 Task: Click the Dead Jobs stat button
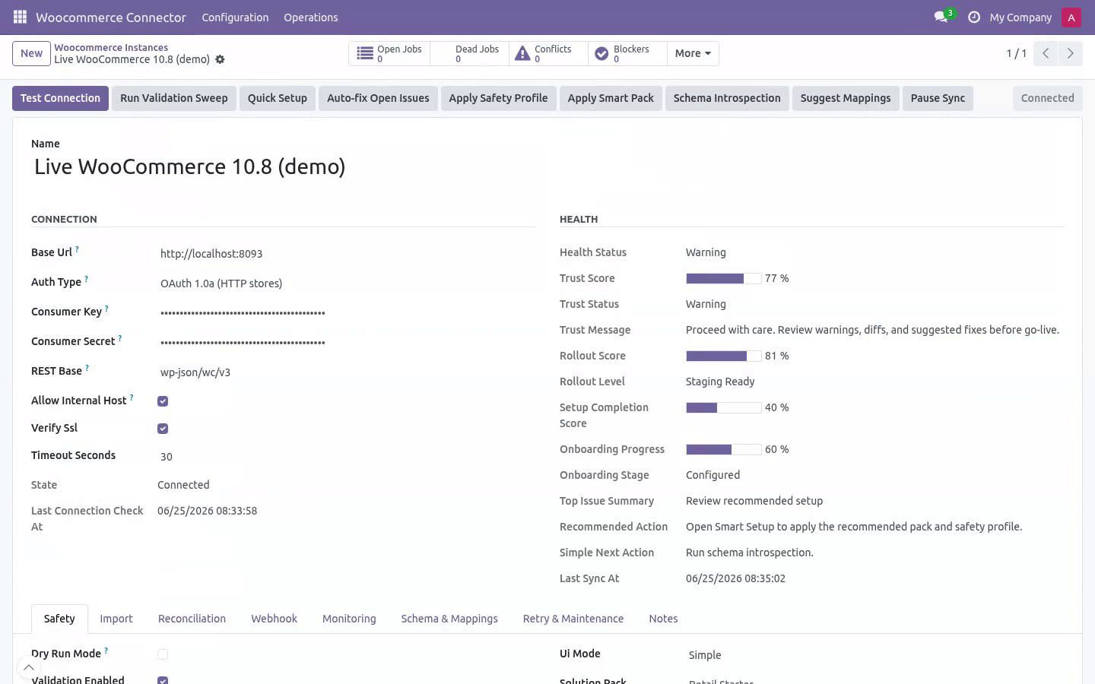click(x=469, y=53)
